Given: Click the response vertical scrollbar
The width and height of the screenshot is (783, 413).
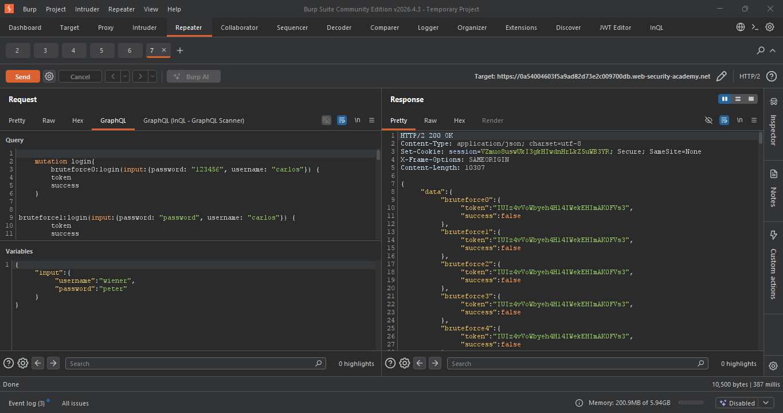Looking at the screenshot, I should tap(761, 138).
